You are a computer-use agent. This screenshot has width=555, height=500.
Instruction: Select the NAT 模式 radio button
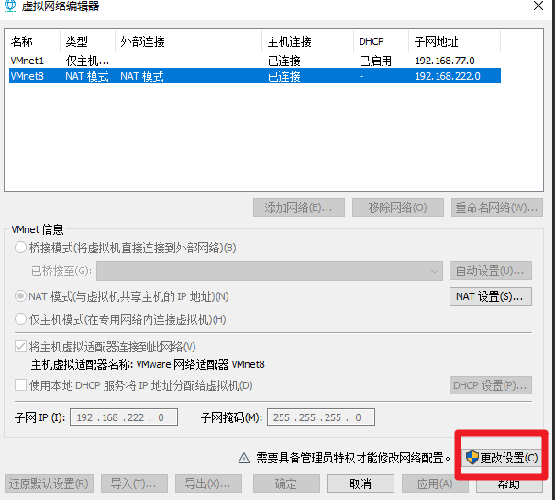tap(20, 296)
